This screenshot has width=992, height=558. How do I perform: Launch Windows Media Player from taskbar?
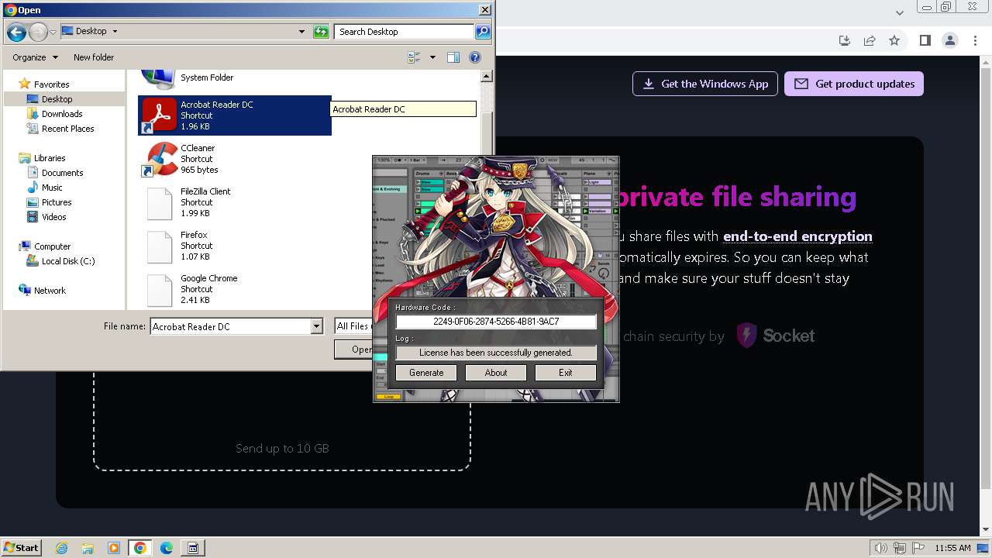point(114,548)
